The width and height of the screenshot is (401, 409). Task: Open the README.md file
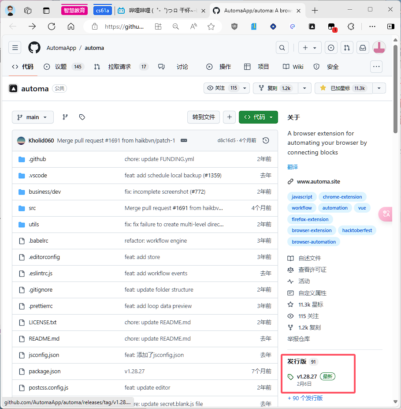[x=44, y=338]
